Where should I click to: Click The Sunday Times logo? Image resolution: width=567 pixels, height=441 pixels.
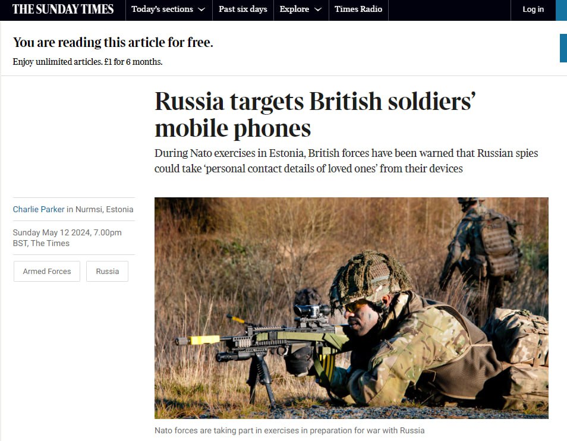63,10
